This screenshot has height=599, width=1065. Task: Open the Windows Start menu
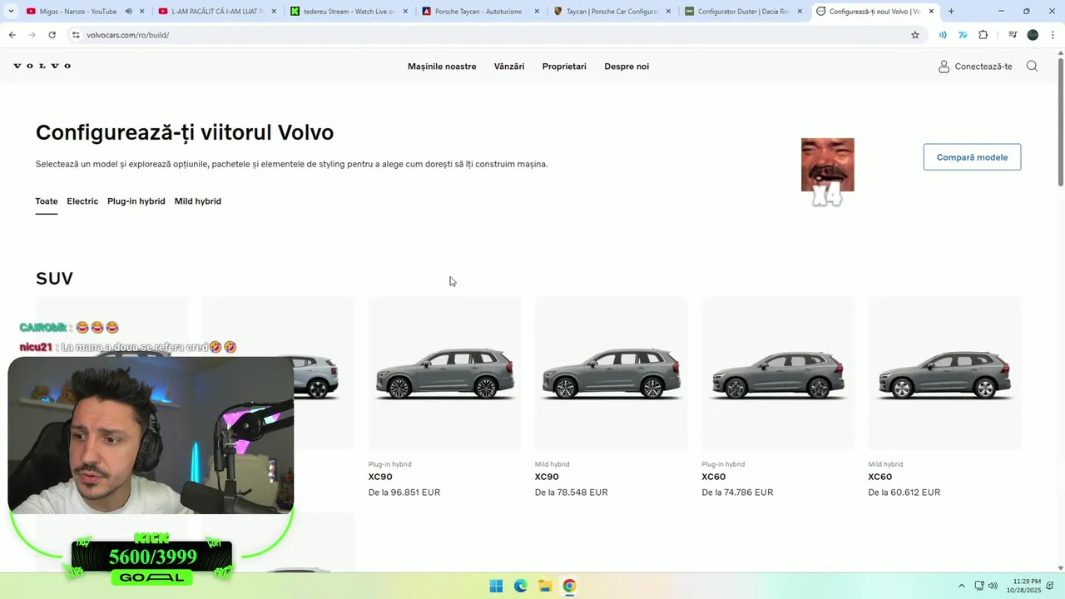(496, 586)
